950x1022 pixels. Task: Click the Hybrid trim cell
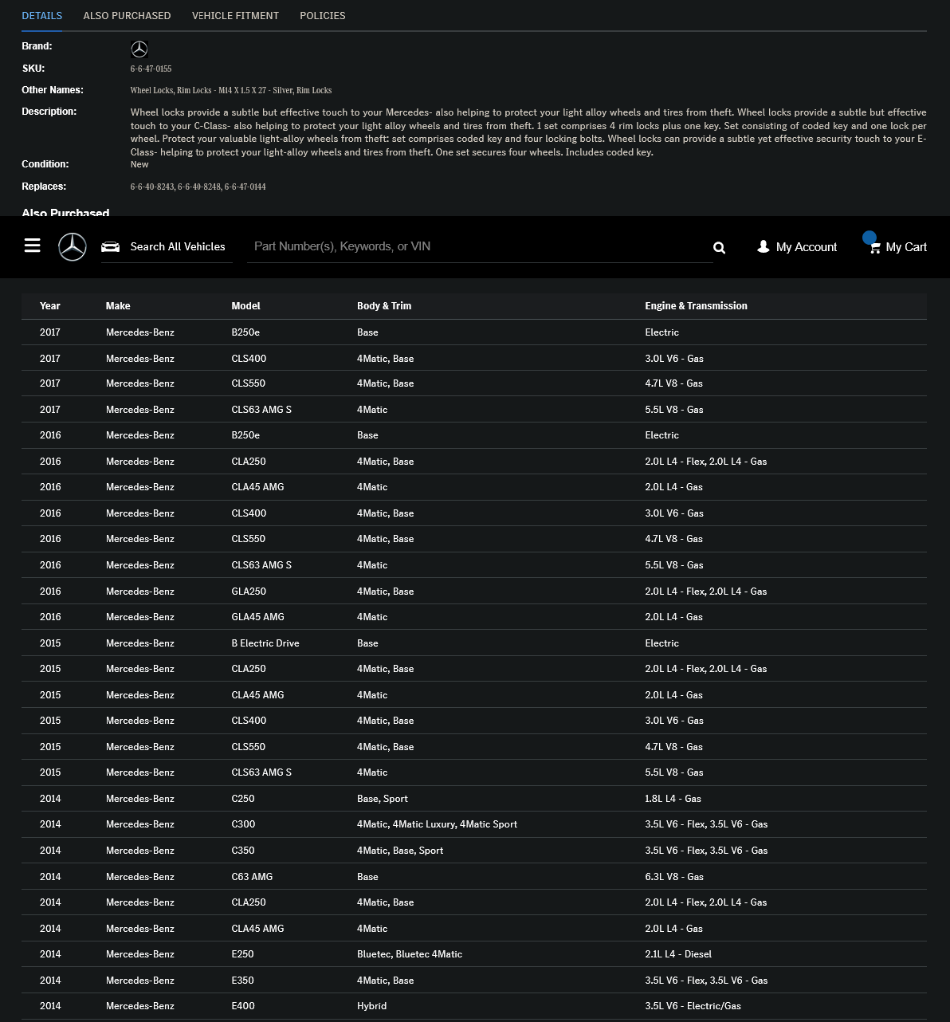pyautogui.click(x=371, y=1006)
